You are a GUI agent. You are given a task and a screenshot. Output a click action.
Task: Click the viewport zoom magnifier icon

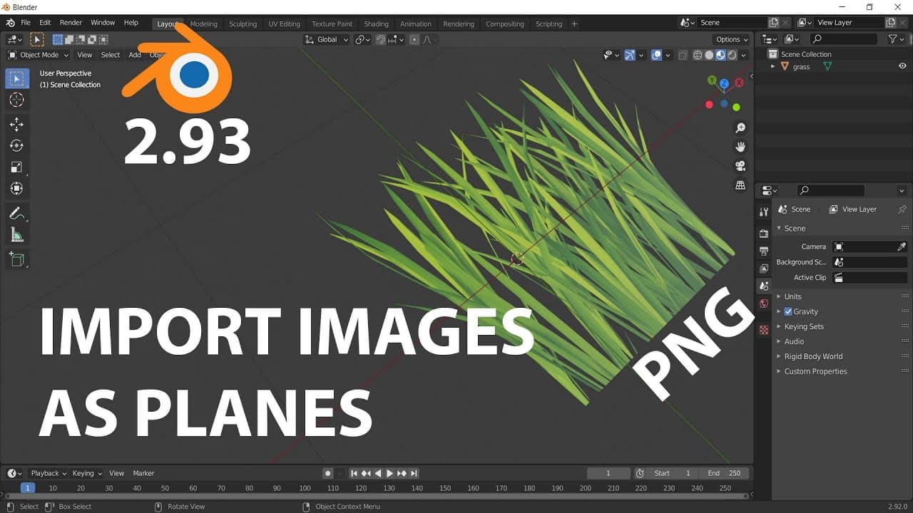pos(740,128)
